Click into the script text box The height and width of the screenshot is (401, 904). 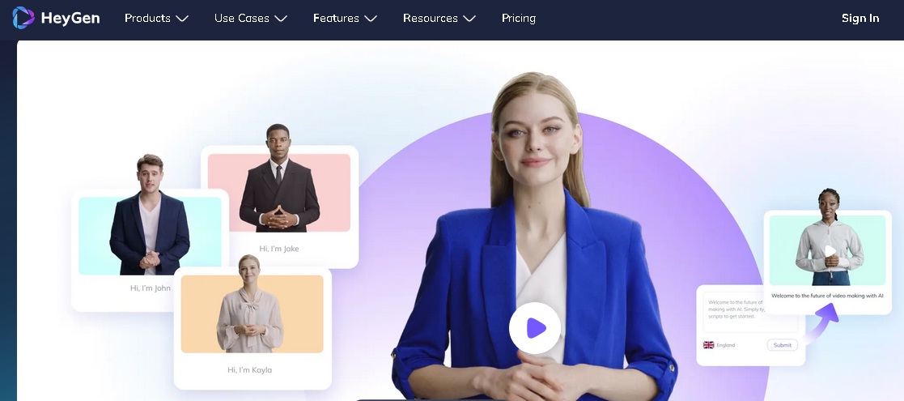(x=750, y=312)
